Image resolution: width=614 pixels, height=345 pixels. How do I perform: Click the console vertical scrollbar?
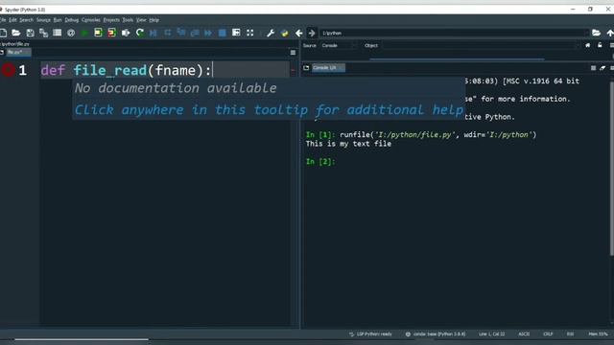(612, 169)
